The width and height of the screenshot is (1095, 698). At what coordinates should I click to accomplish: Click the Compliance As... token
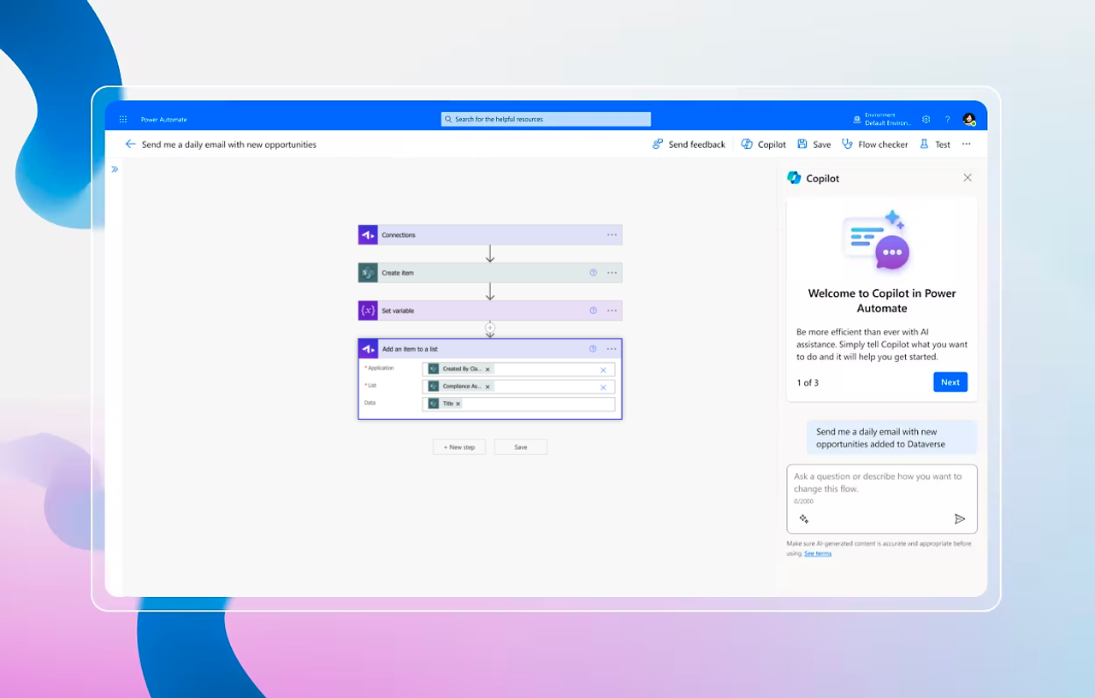[x=460, y=387]
